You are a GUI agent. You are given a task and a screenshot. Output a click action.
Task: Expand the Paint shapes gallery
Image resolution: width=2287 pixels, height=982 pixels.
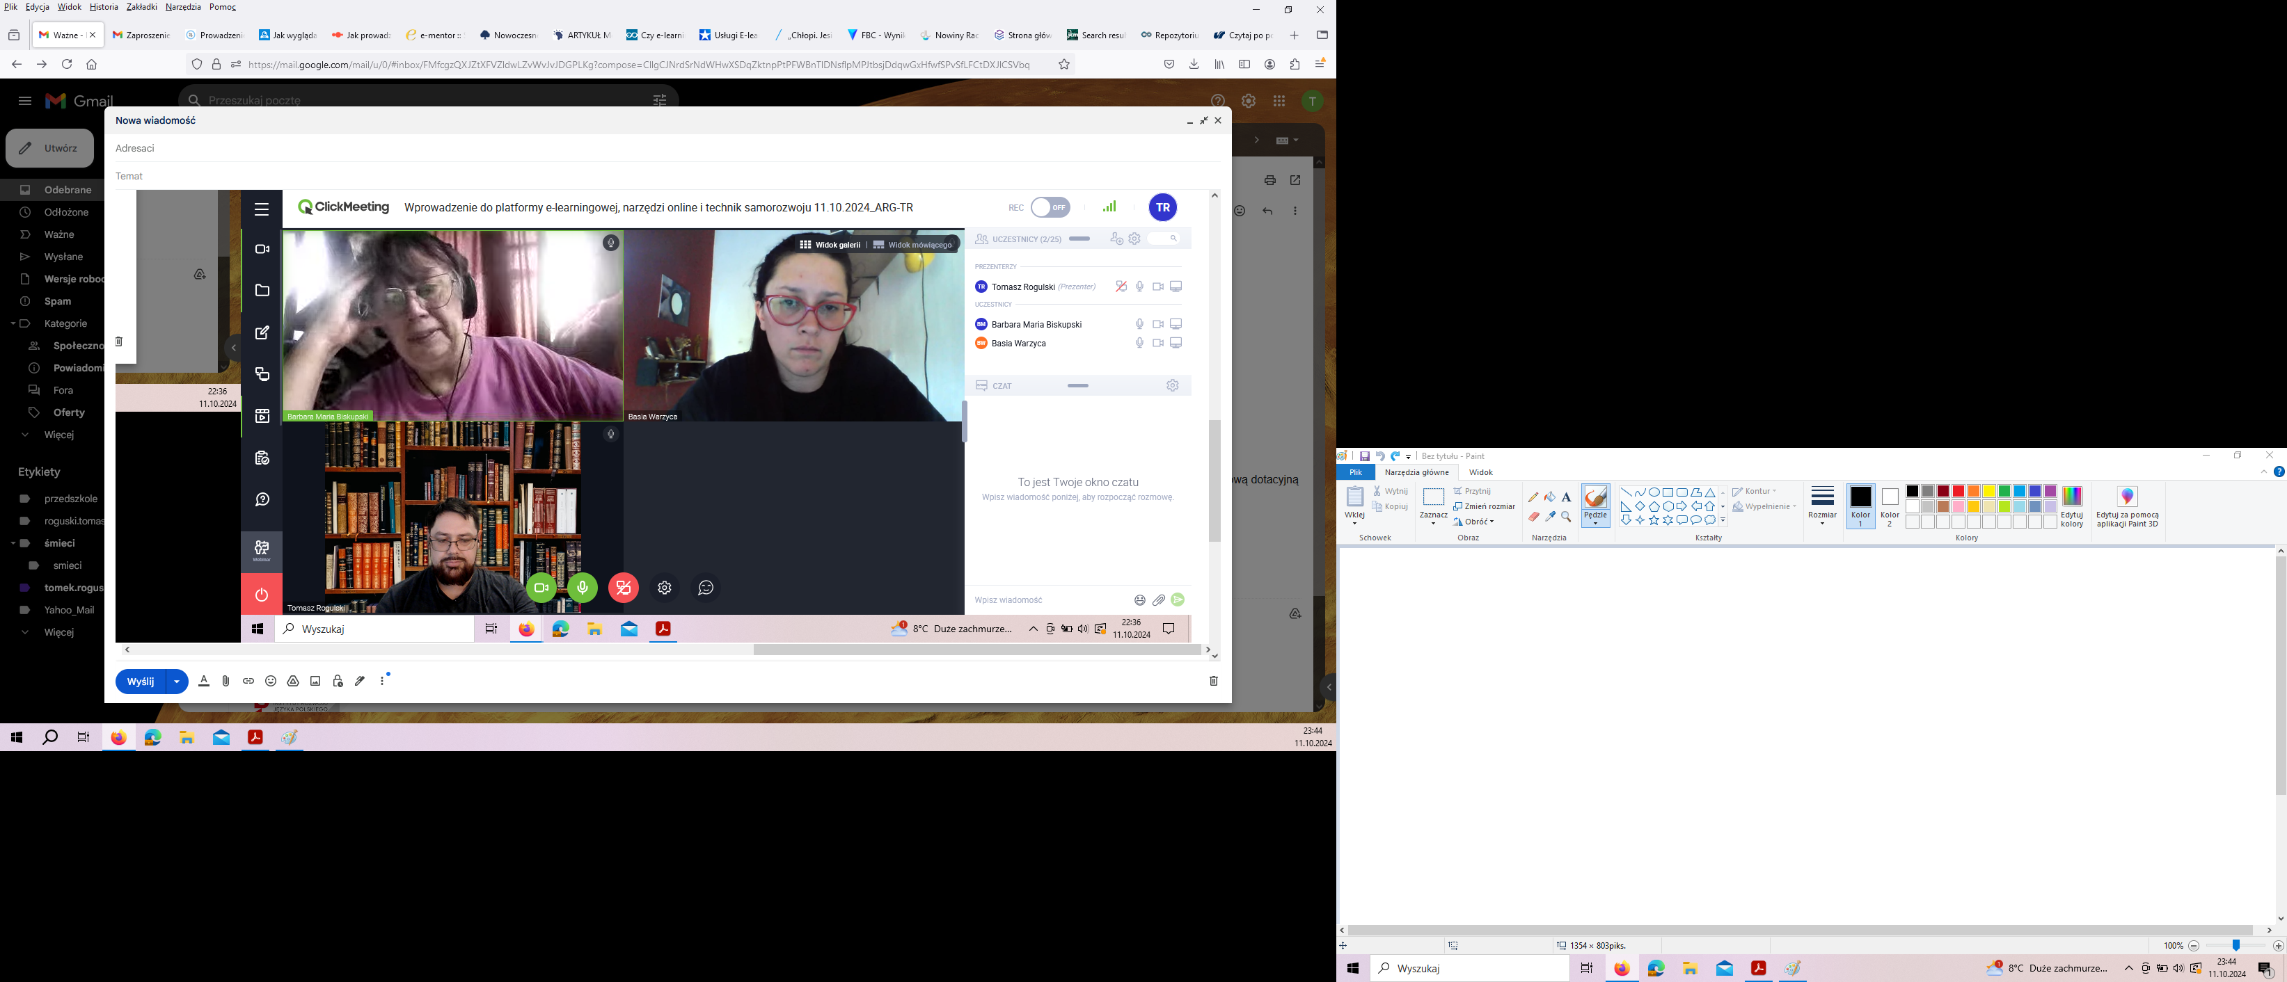[x=1723, y=521]
